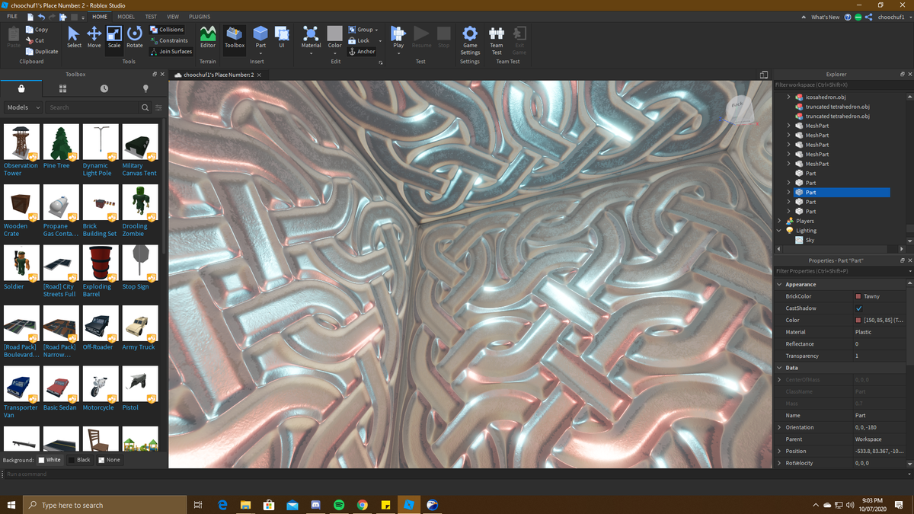Image resolution: width=914 pixels, height=514 pixels.
Task: Click the Copy command
Action: [x=37, y=30]
